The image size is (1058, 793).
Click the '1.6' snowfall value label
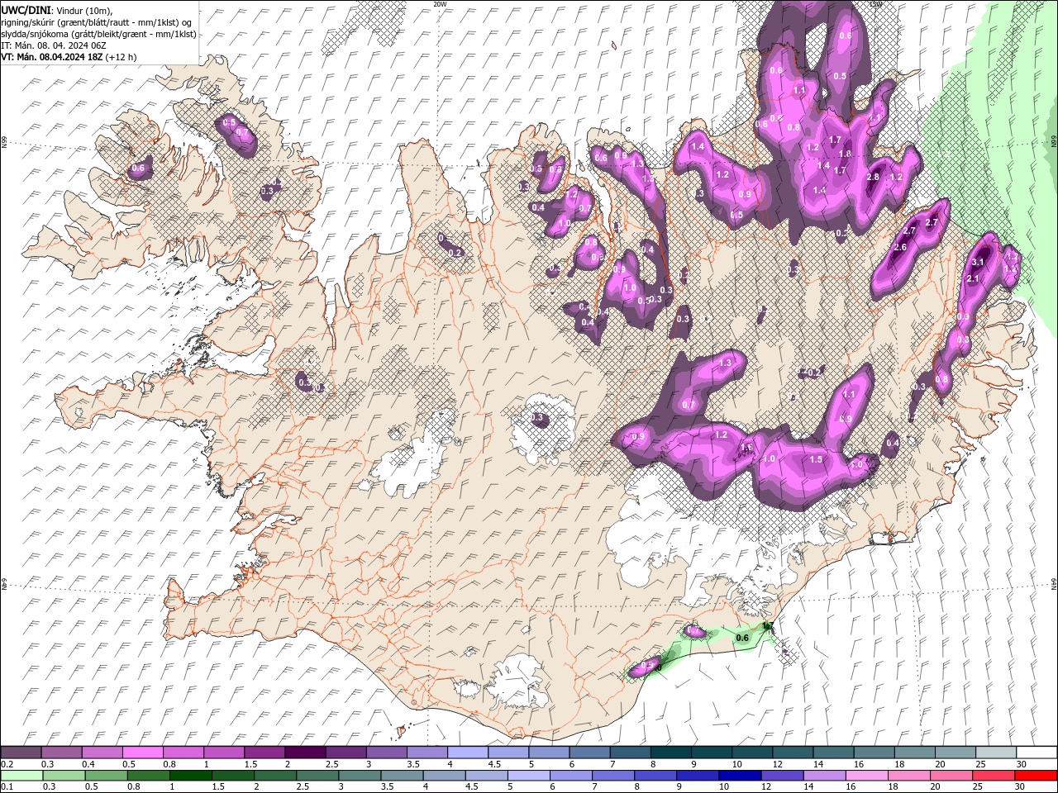[x=746, y=448]
